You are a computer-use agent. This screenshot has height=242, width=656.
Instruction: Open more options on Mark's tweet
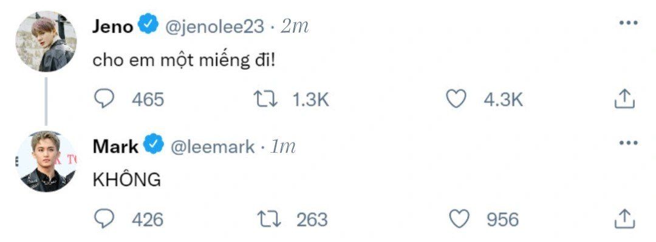pos(629,143)
